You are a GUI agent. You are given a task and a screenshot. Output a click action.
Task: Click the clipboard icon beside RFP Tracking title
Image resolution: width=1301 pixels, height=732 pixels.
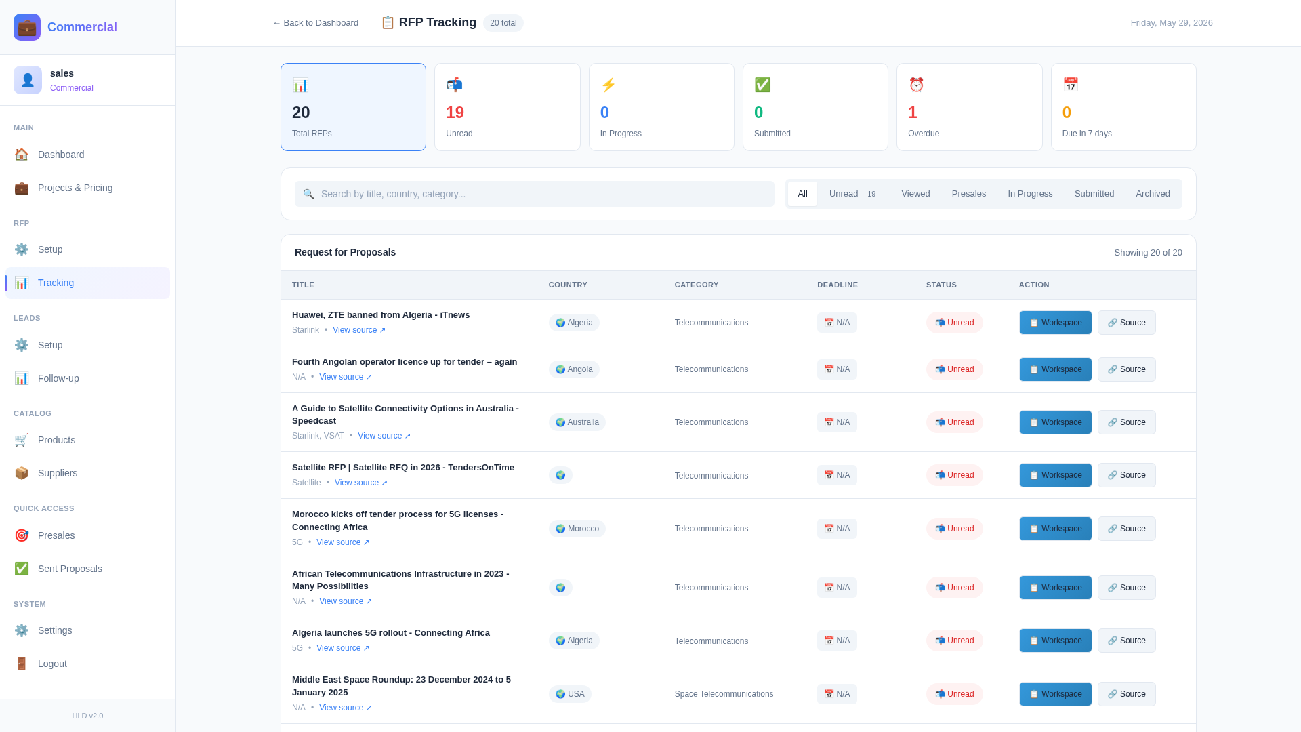[388, 22]
